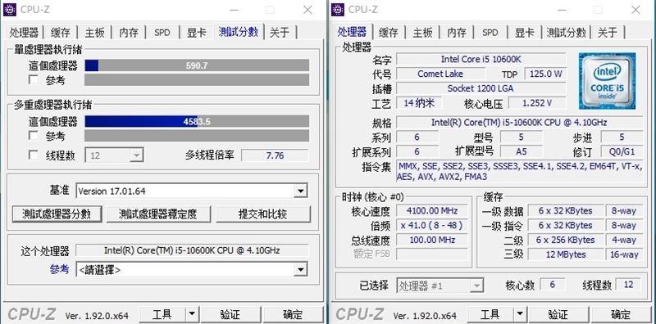Click 代号 value Comet Lake
Image resolution: width=656 pixels, height=324 pixels.
coord(440,74)
